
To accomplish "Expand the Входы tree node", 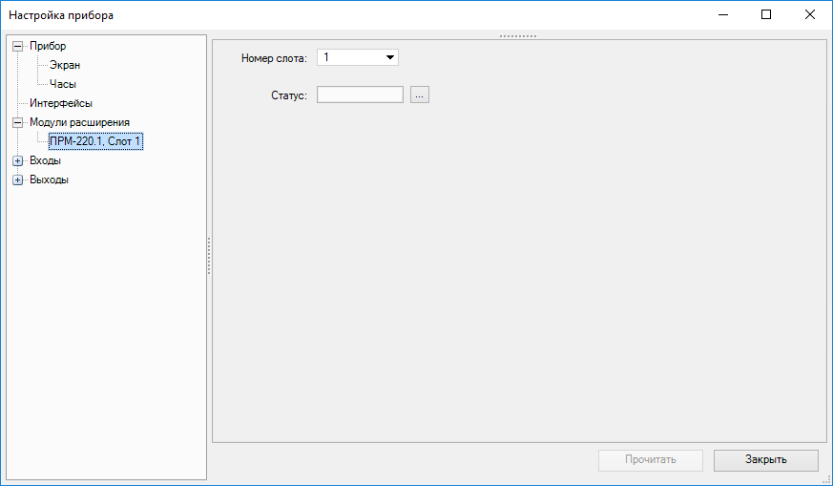I will [17, 160].
